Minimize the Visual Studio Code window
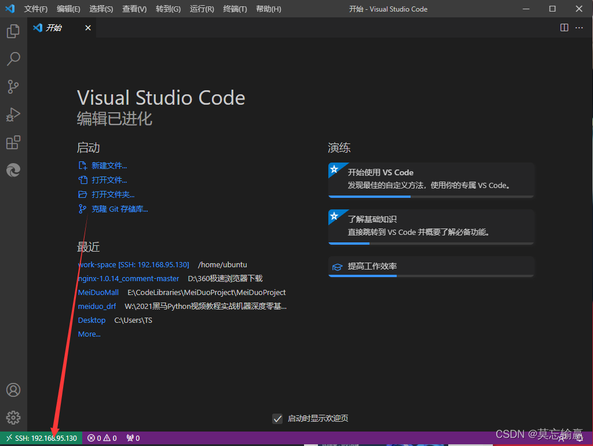 pyautogui.click(x=526, y=9)
